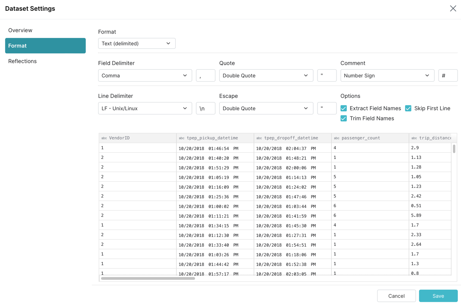Screen dimensions: 461x305
Task: Save the dataset settings
Action: [x=438, y=296]
